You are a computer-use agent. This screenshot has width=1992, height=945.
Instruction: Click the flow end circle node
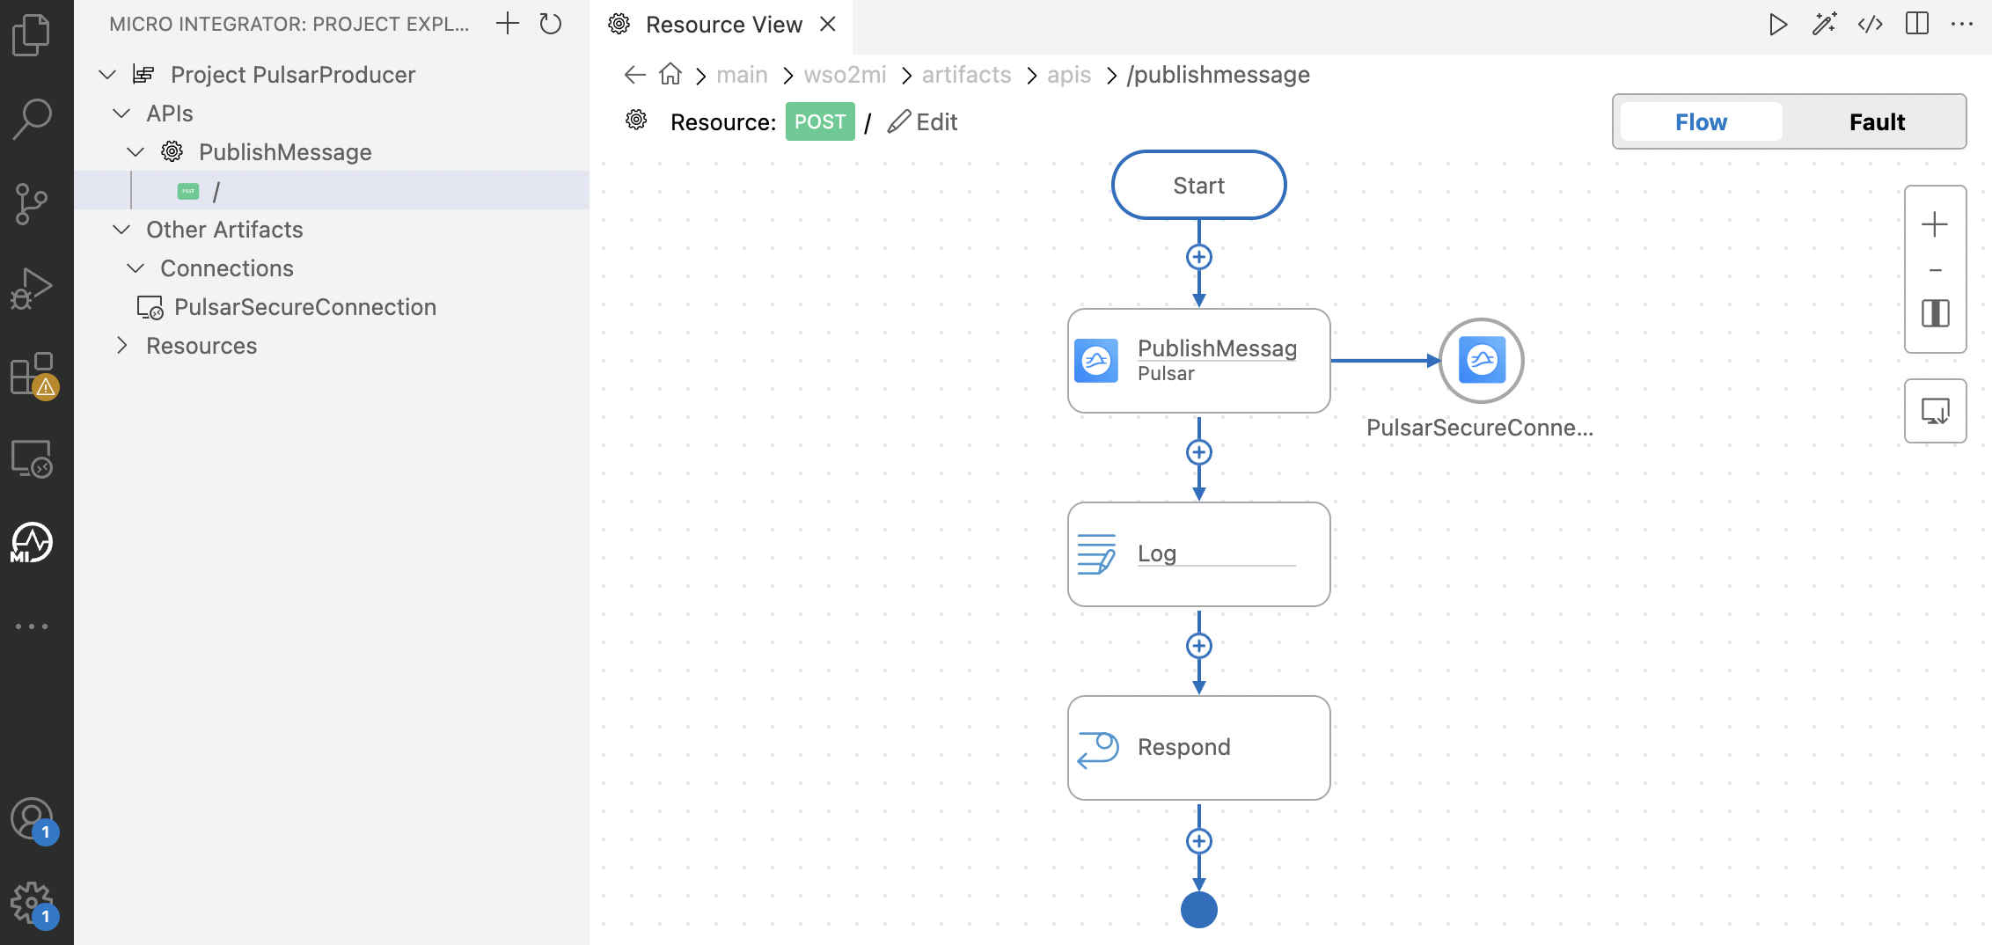tap(1198, 910)
